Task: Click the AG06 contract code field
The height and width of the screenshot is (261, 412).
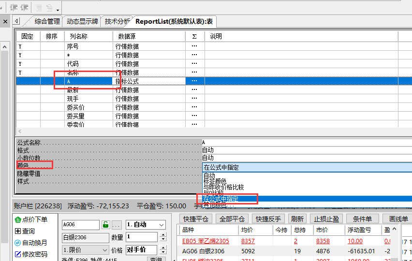Action: pos(81,225)
